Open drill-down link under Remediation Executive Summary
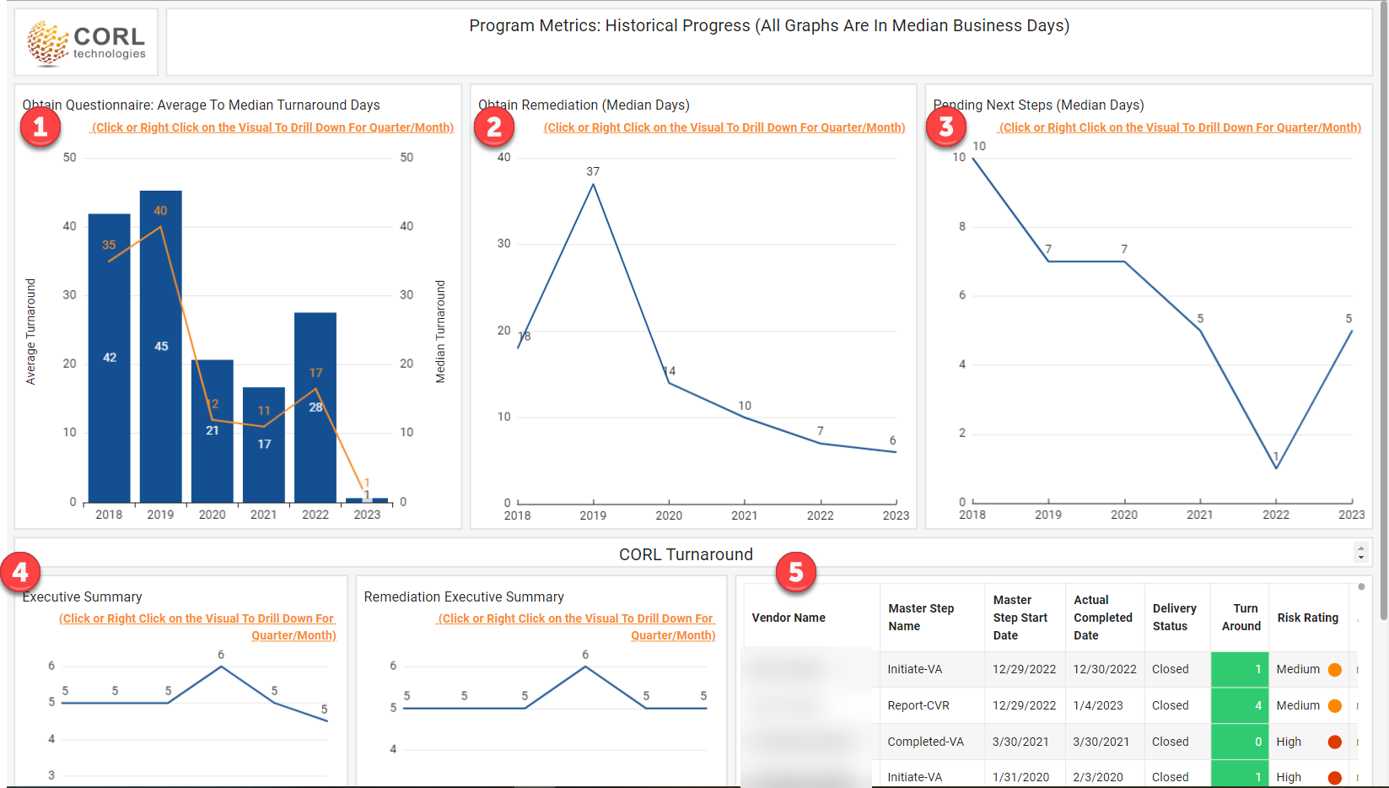 coord(577,627)
